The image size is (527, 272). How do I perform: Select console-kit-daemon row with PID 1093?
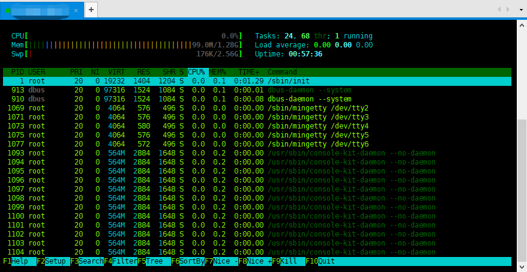pos(257,153)
